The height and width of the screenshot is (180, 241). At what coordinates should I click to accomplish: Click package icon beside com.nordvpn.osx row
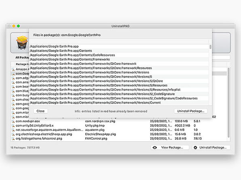coord(13,122)
